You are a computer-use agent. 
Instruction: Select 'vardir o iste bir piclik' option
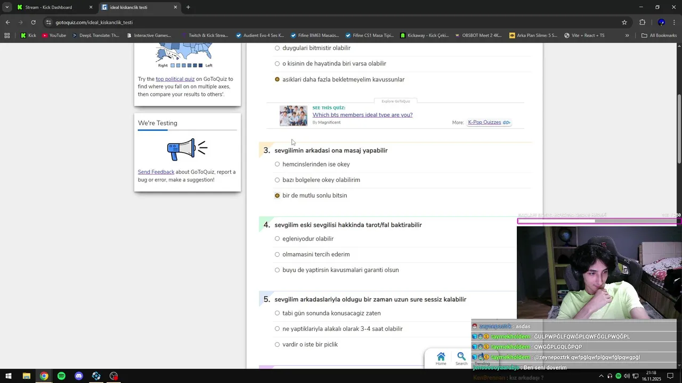pos(277,345)
